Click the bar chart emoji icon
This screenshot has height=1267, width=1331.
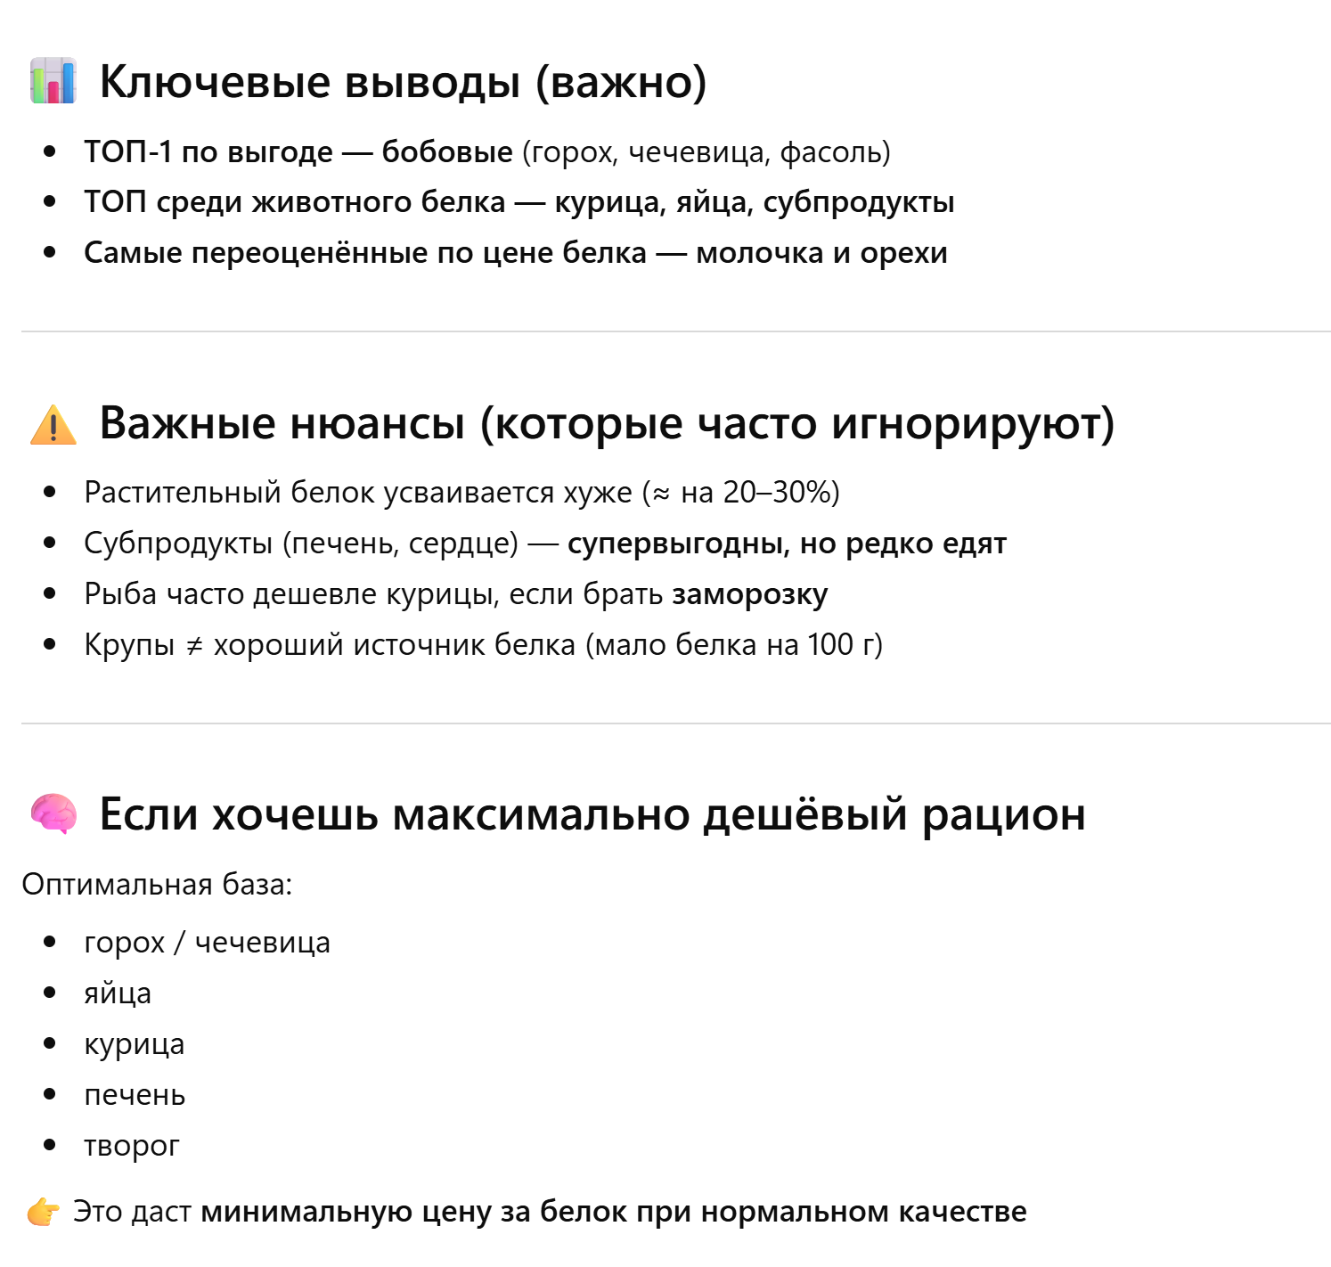(53, 81)
